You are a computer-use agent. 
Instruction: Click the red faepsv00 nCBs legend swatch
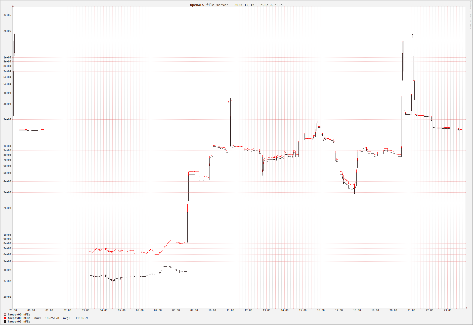click(5, 318)
